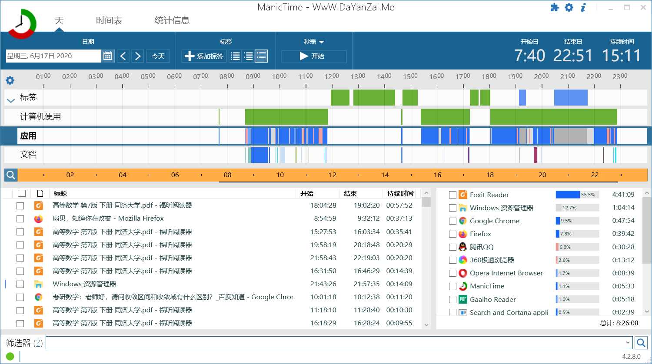Click Opera Internet Browser icon
This screenshot has width=652, height=364.
coord(463,273)
